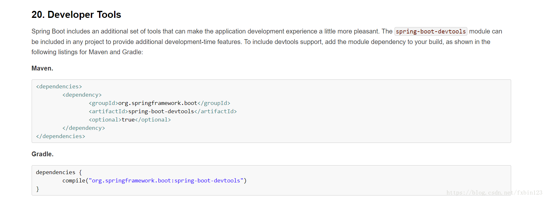Screen dimensions: 546x199
Task: Click the 'Gradle.' subheading
Action: click(43, 154)
